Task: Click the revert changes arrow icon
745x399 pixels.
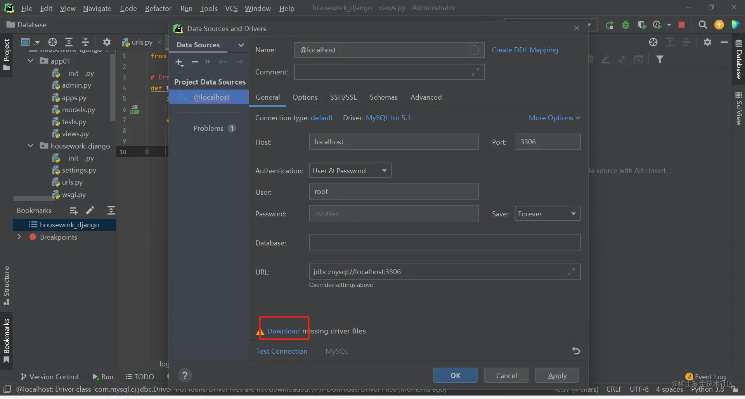Action: pos(576,351)
